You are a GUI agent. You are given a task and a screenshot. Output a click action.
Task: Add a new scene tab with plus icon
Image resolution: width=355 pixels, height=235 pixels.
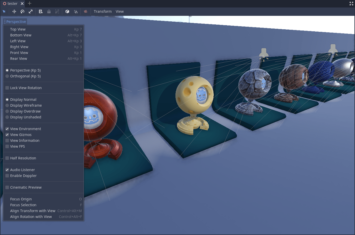pos(30,3)
